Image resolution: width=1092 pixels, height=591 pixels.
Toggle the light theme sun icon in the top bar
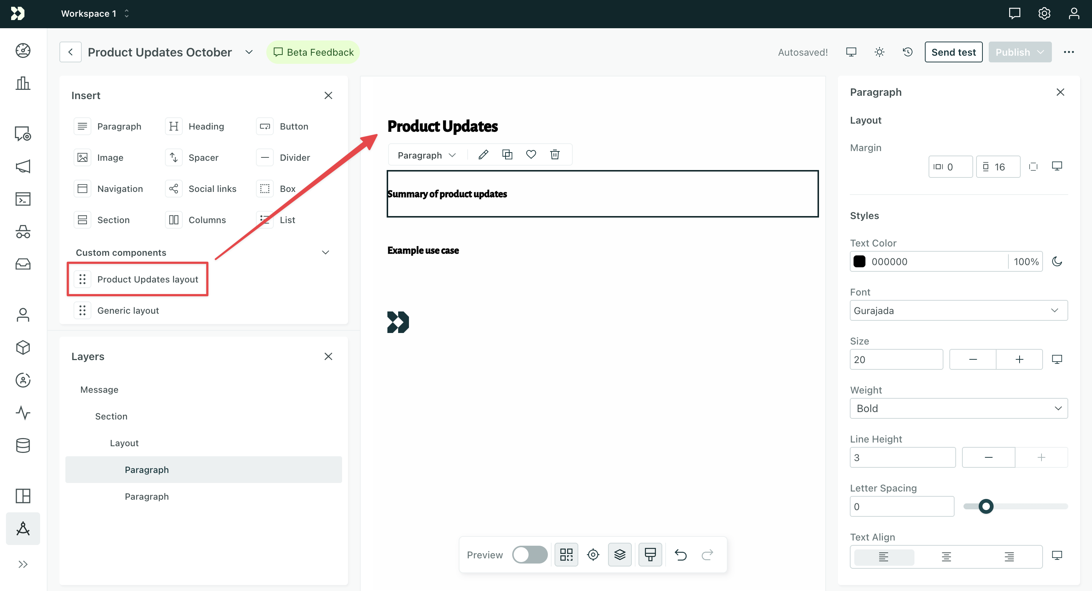879,52
